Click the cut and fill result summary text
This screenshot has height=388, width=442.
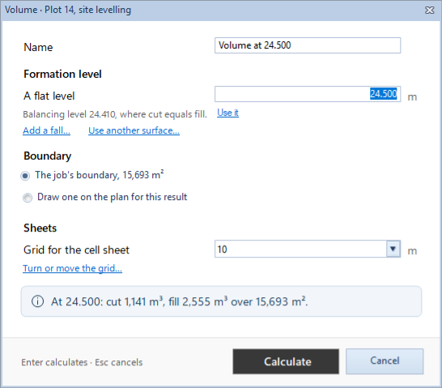click(x=179, y=301)
